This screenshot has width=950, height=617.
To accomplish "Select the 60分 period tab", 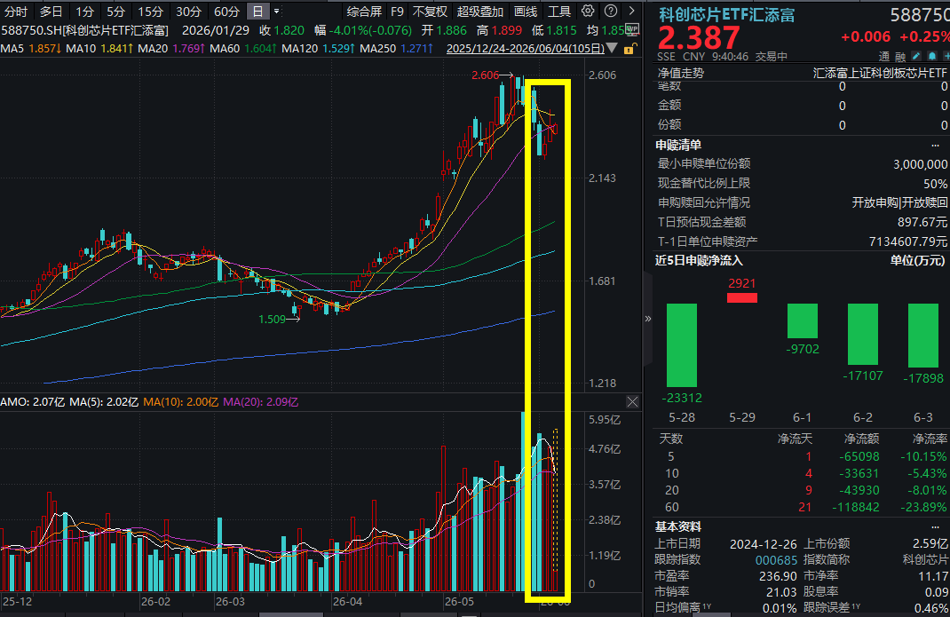I will [226, 12].
